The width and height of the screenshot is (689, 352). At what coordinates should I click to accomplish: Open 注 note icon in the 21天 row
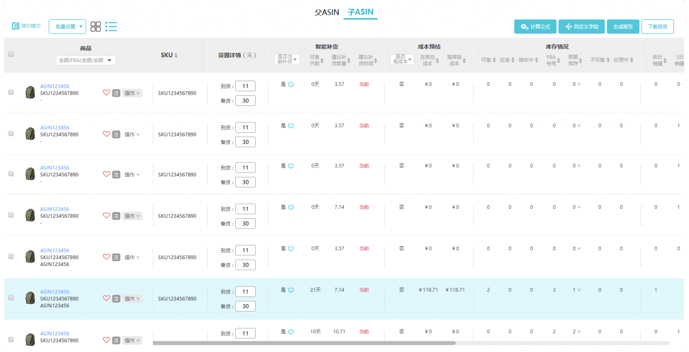pyautogui.click(x=116, y=299)
